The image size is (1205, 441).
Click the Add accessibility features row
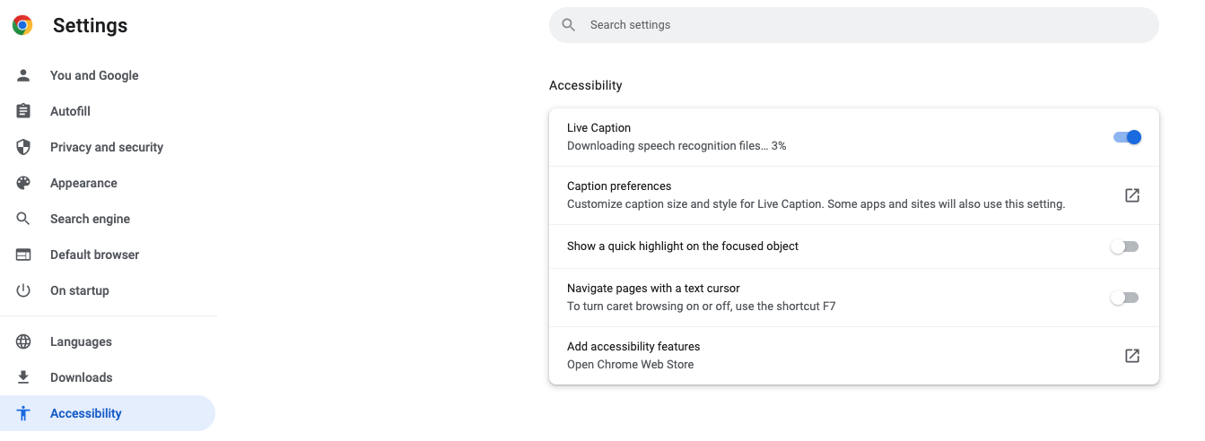633,347
